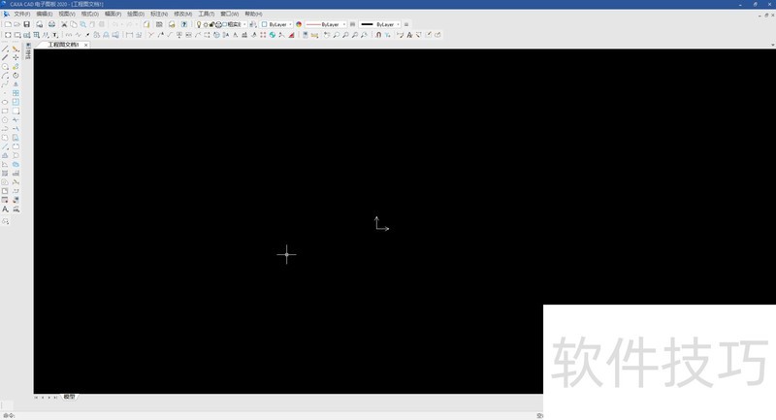Click the Print icon in toolbar

[x=51, y=24]
